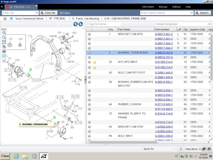The image size is (213, 160).
Task: Maximize the pick list panel icon
Action: [x=209, y=149]
